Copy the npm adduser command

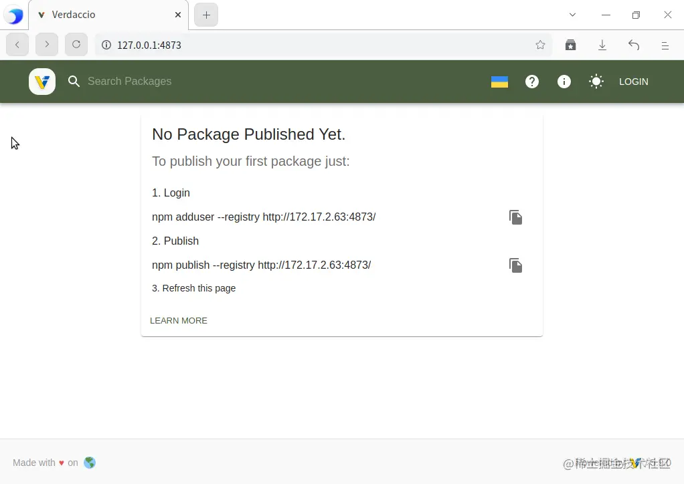(x=515, y=217)
